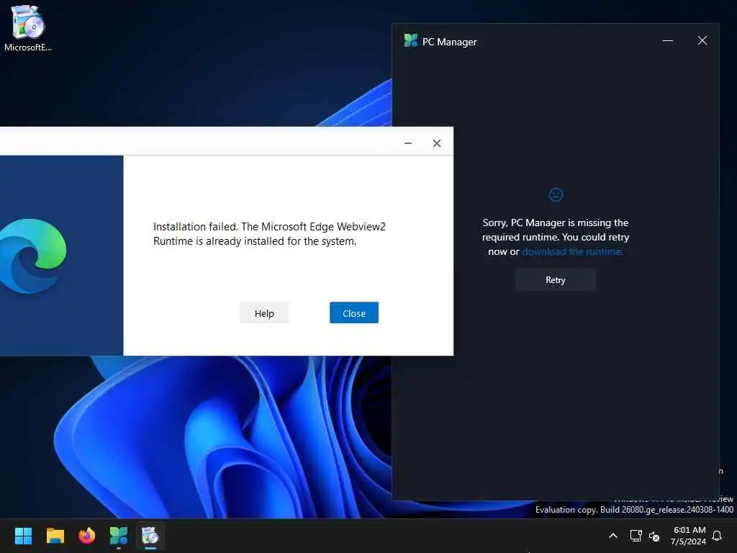737x553 pixels.
Task: Click the Sorry, PC Manager is missing text
Action: [x=556, y=237]
